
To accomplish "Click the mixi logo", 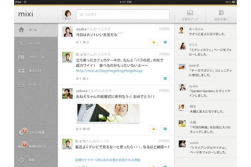I will point(26,14).
